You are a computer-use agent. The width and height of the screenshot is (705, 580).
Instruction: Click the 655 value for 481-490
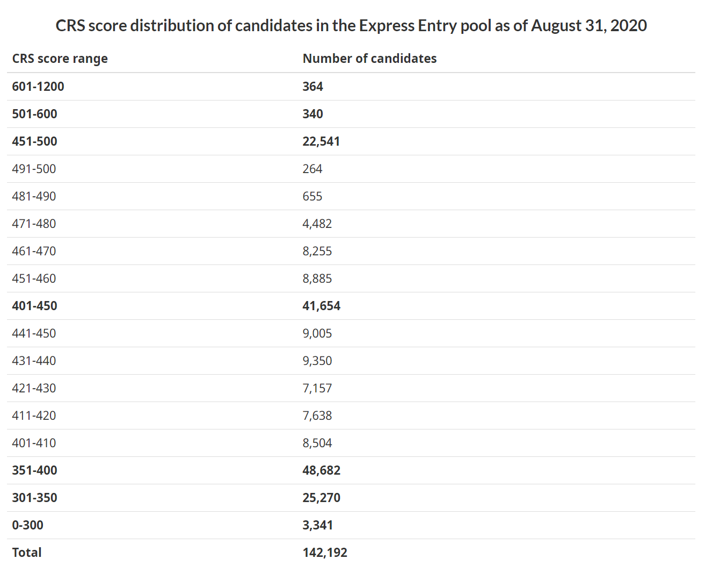click(x=312, y=196)
